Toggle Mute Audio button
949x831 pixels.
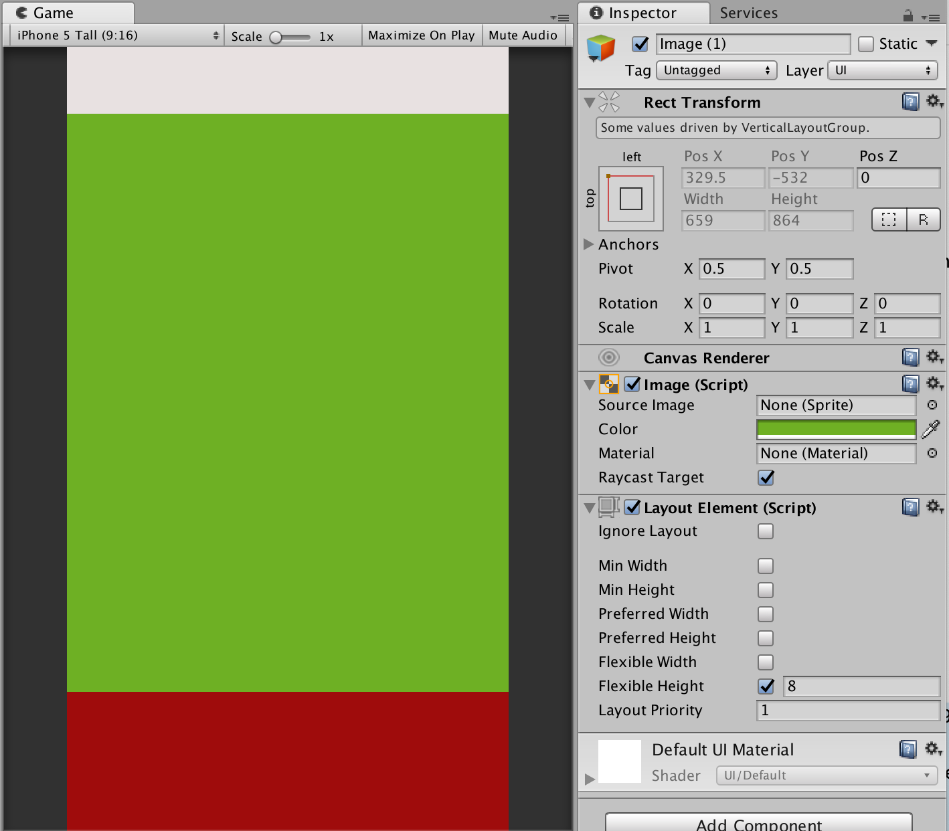(x=523, y=35)
